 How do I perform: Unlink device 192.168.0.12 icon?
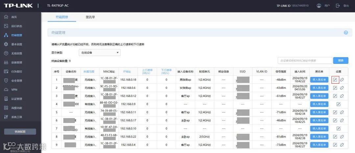pyautogui.click(x=342, y=96)
